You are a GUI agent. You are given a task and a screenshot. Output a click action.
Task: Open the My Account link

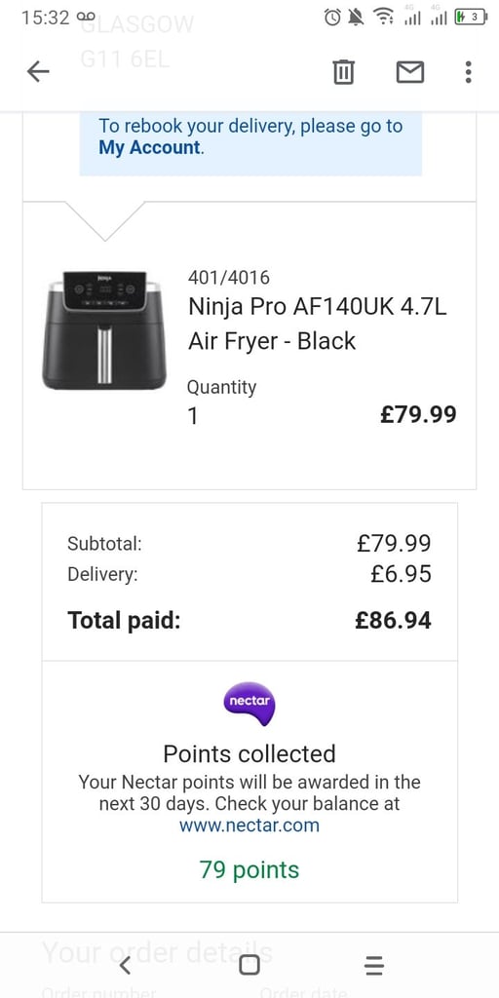149,148
